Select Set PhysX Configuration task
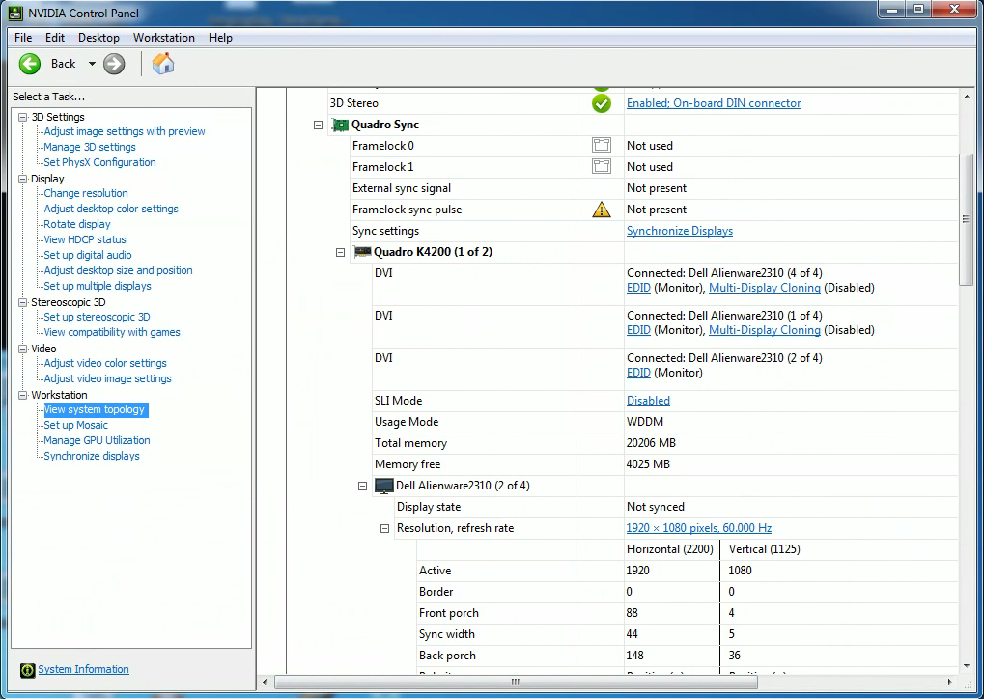This screenshot has height=699, width=984. click(x=99, y=162)
